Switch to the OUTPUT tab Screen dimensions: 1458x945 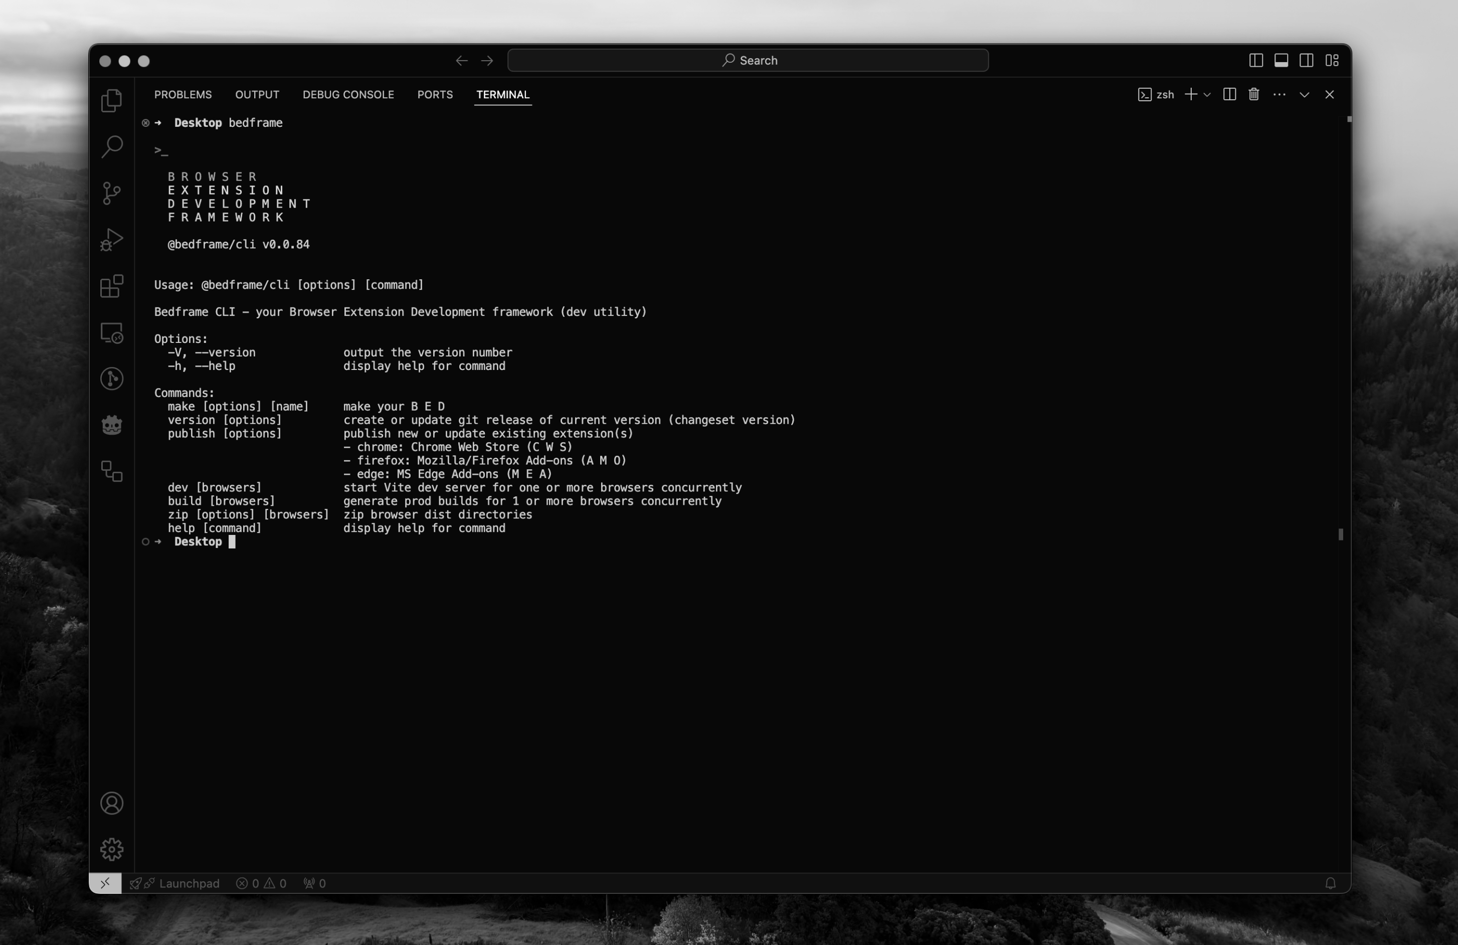(x=257, y=94)
